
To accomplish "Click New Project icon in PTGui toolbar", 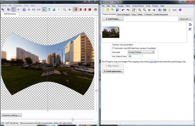I will click(x=103, y=10).
